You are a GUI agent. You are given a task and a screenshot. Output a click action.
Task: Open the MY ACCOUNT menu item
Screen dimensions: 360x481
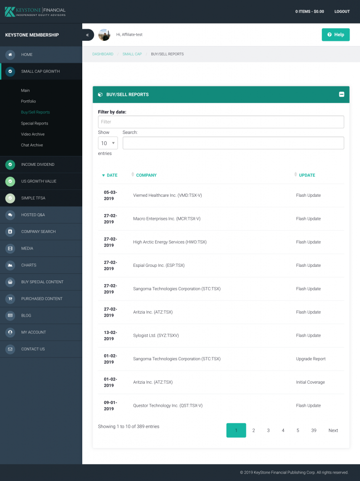(41, 332)
